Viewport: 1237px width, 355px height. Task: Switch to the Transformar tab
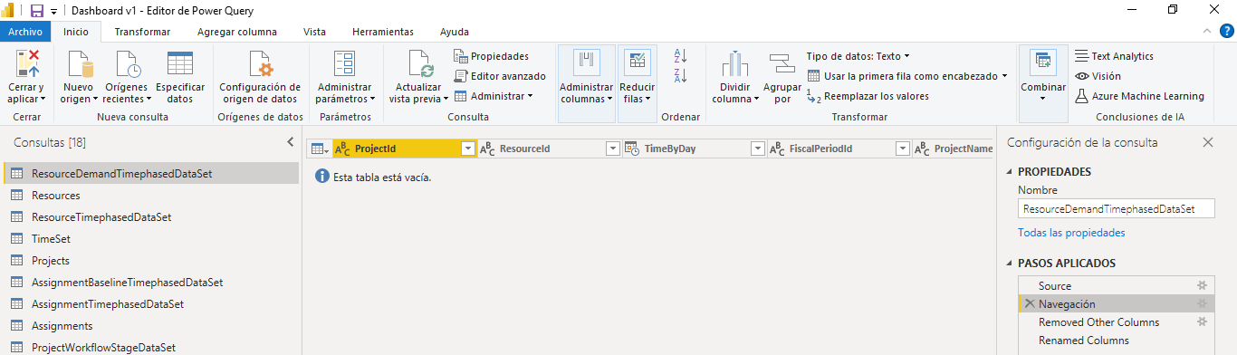142,32
